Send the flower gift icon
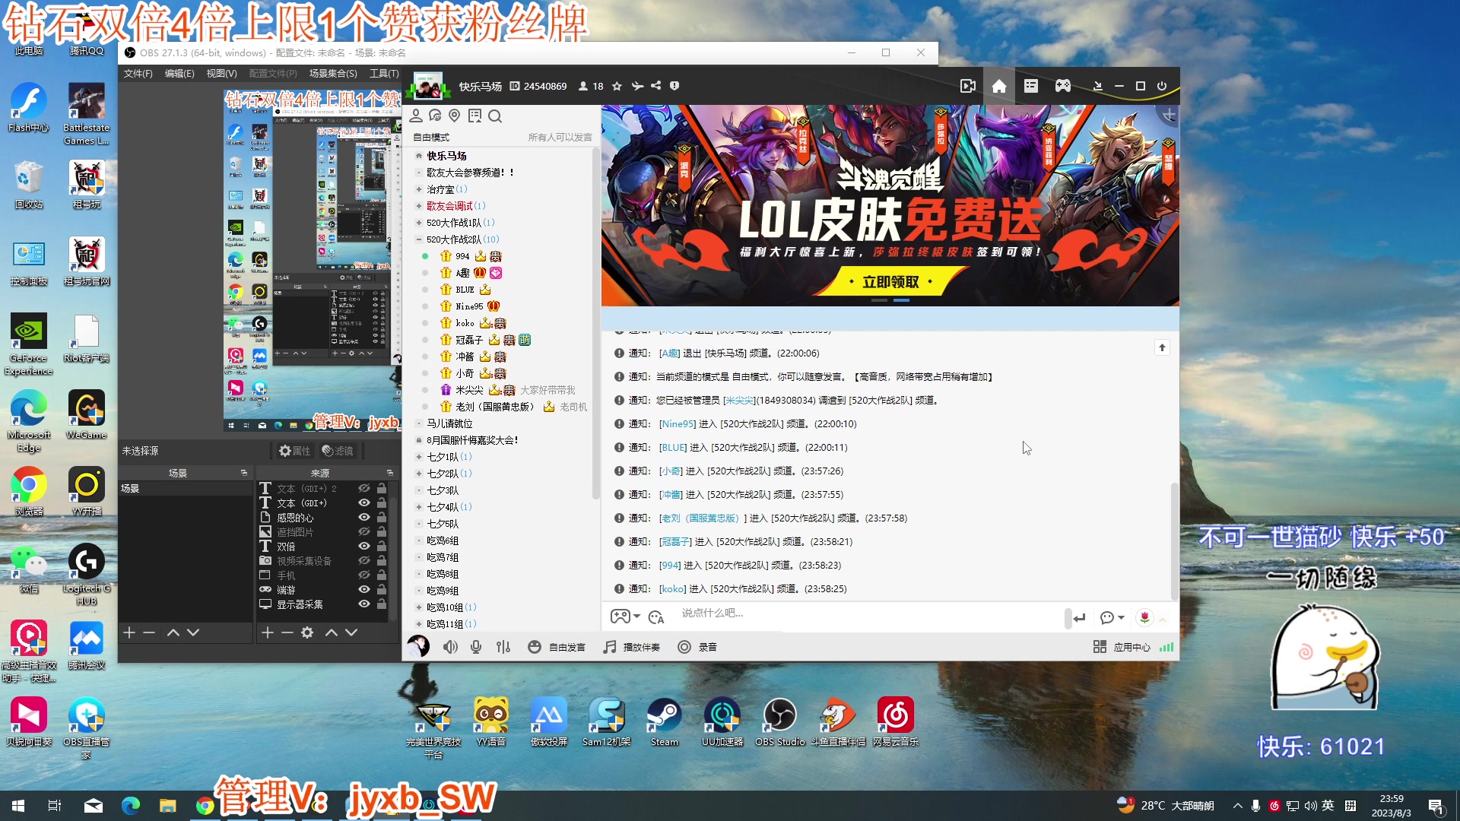Screen dimensions: 1460x821 1144,617
